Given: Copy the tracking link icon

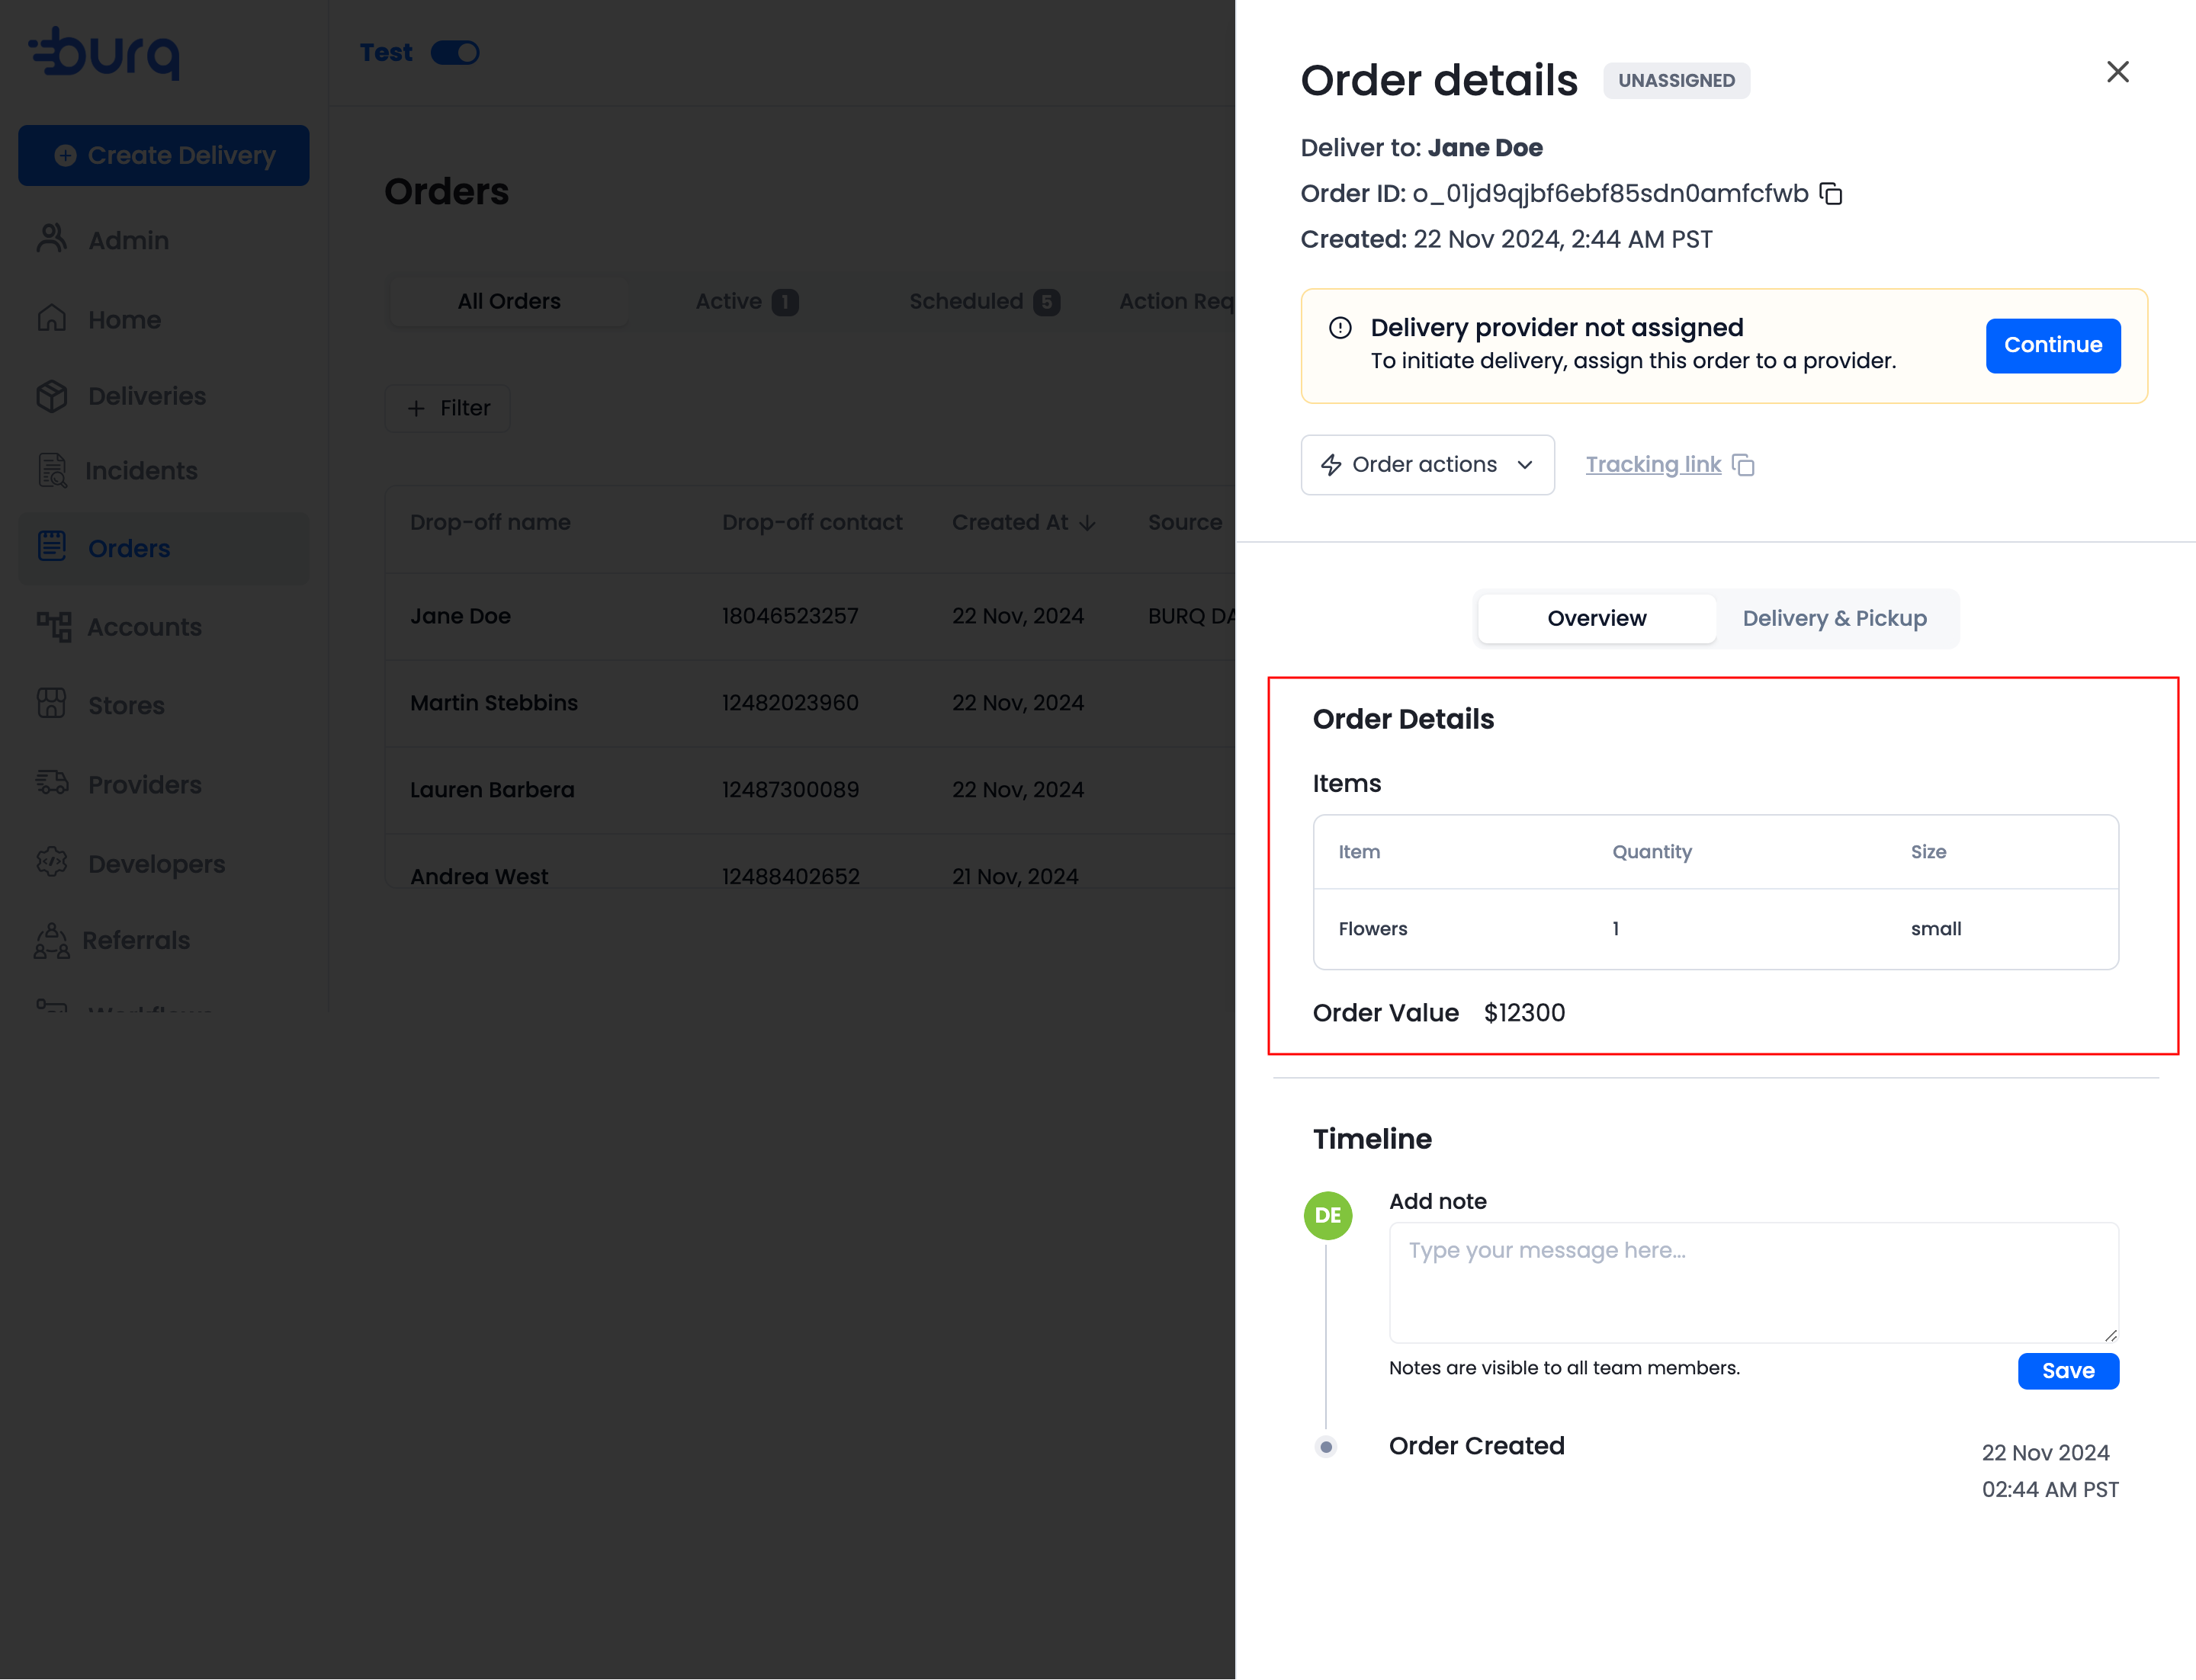Looking at the screenshot, I should [1744, 465].
